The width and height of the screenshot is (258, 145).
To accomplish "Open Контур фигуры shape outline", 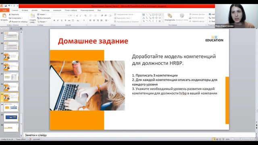I will [197, 18].
